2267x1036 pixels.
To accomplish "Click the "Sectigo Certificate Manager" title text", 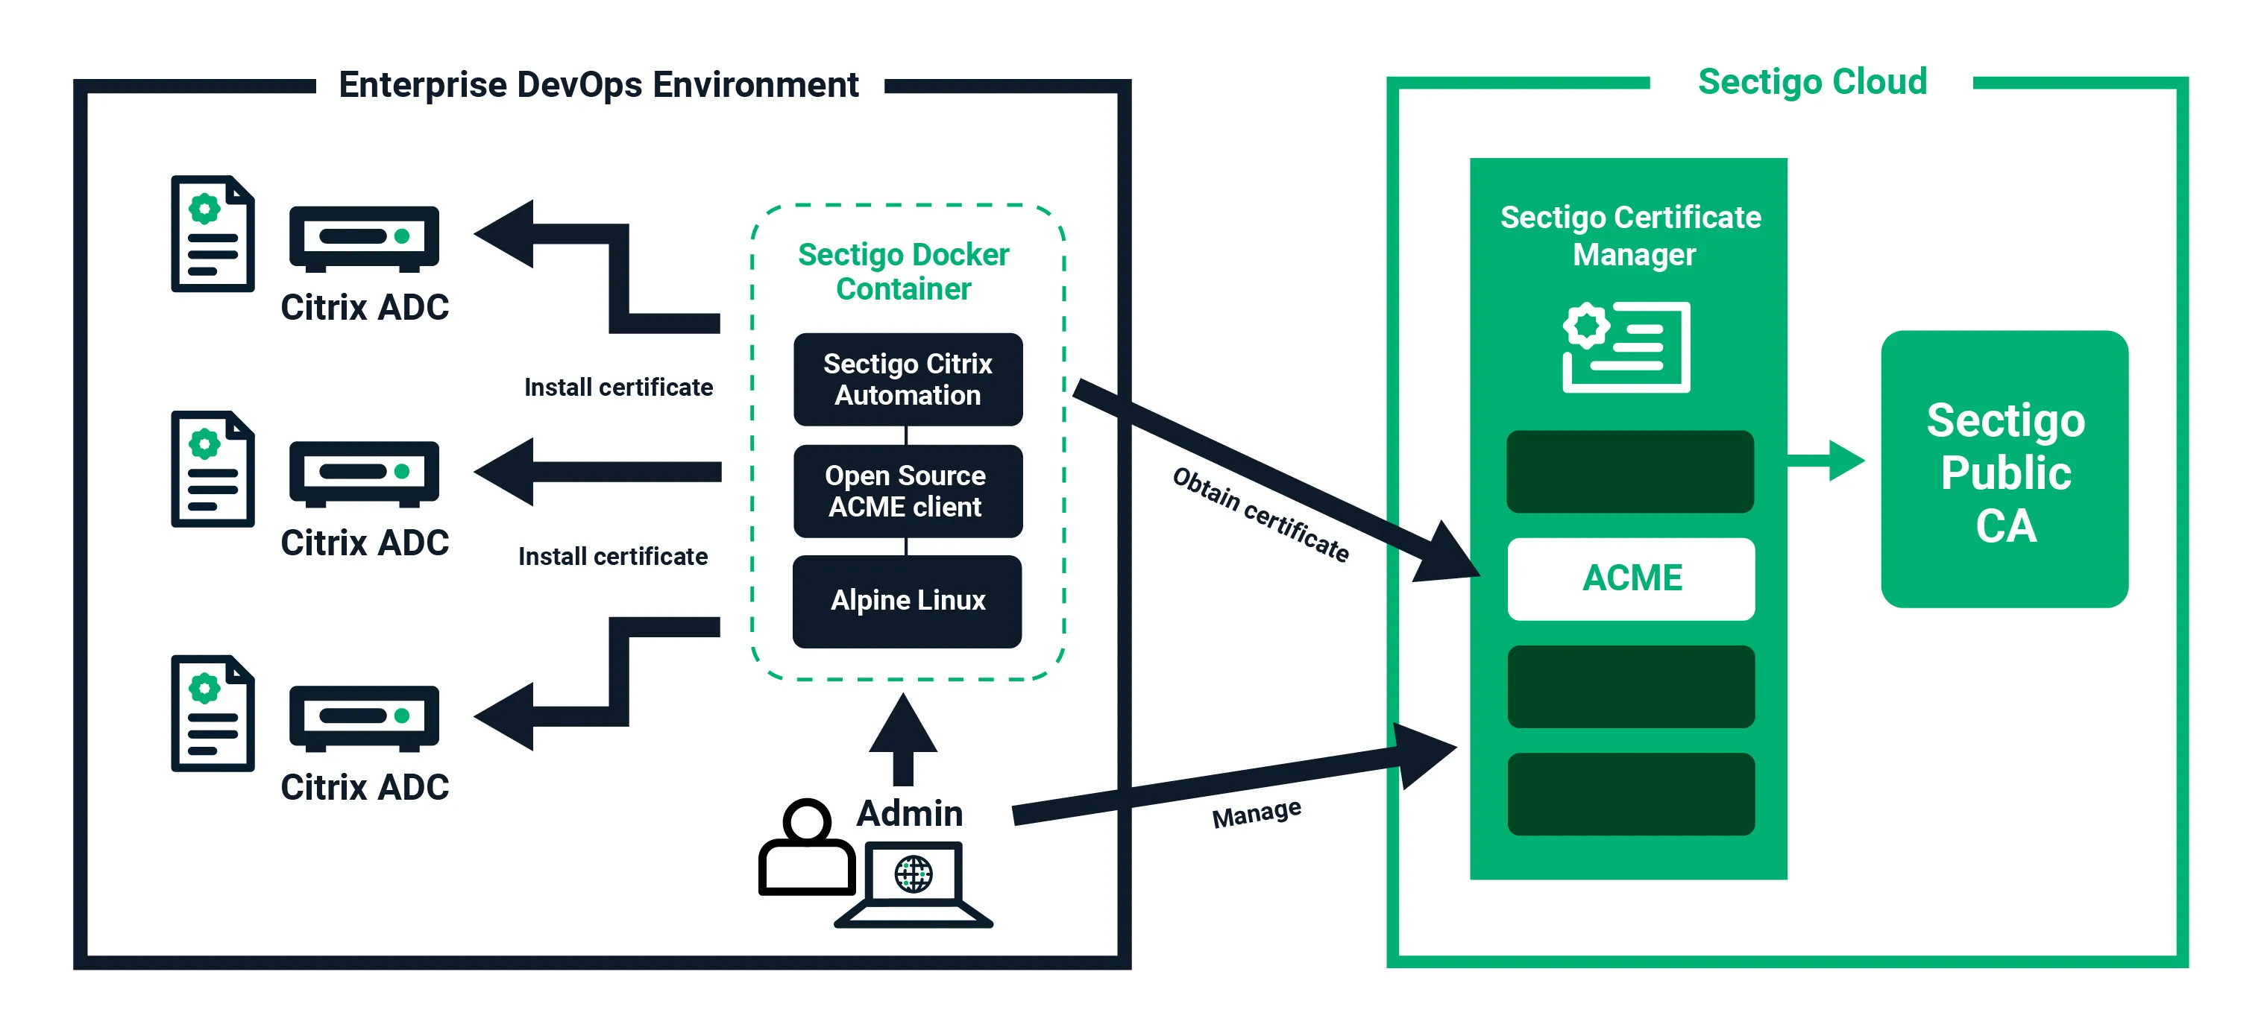I will [x=1631, y=235].
